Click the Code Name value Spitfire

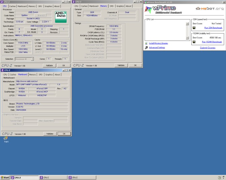click(24, 15)
